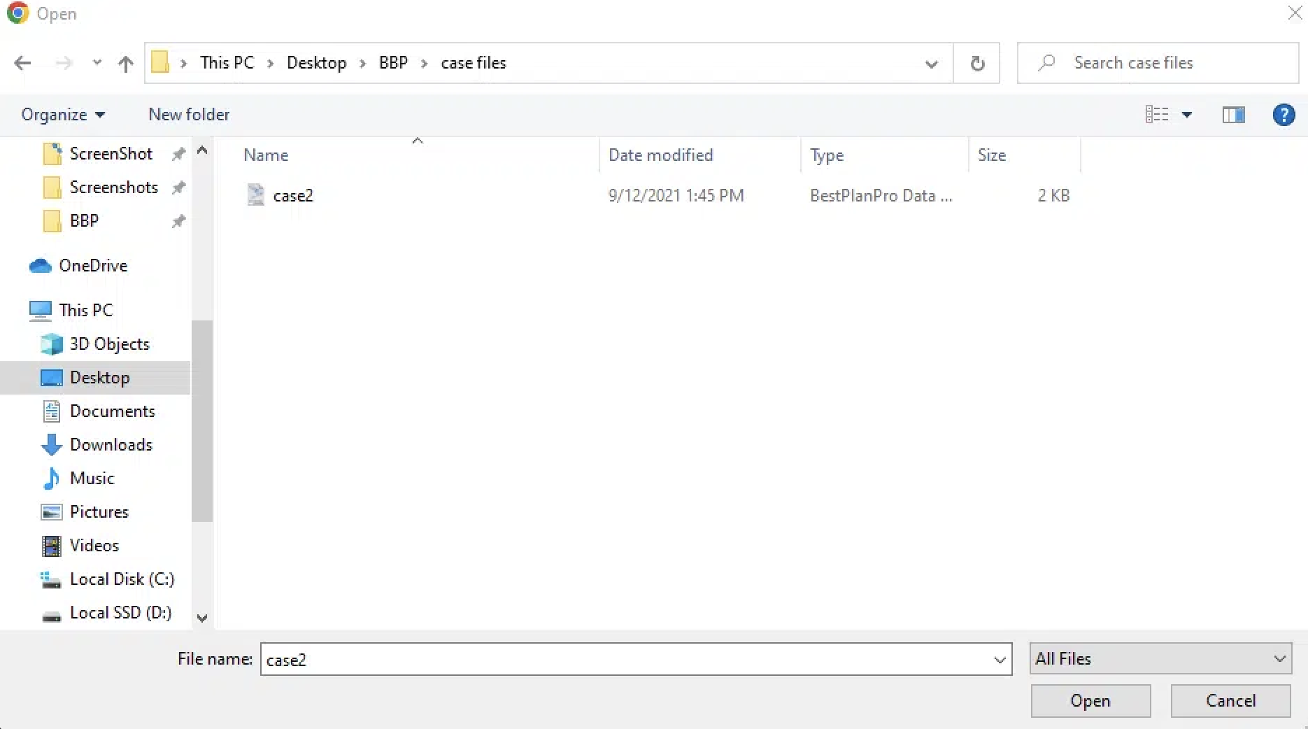Click the sidebar scroll down arrow

click(202, 618)
